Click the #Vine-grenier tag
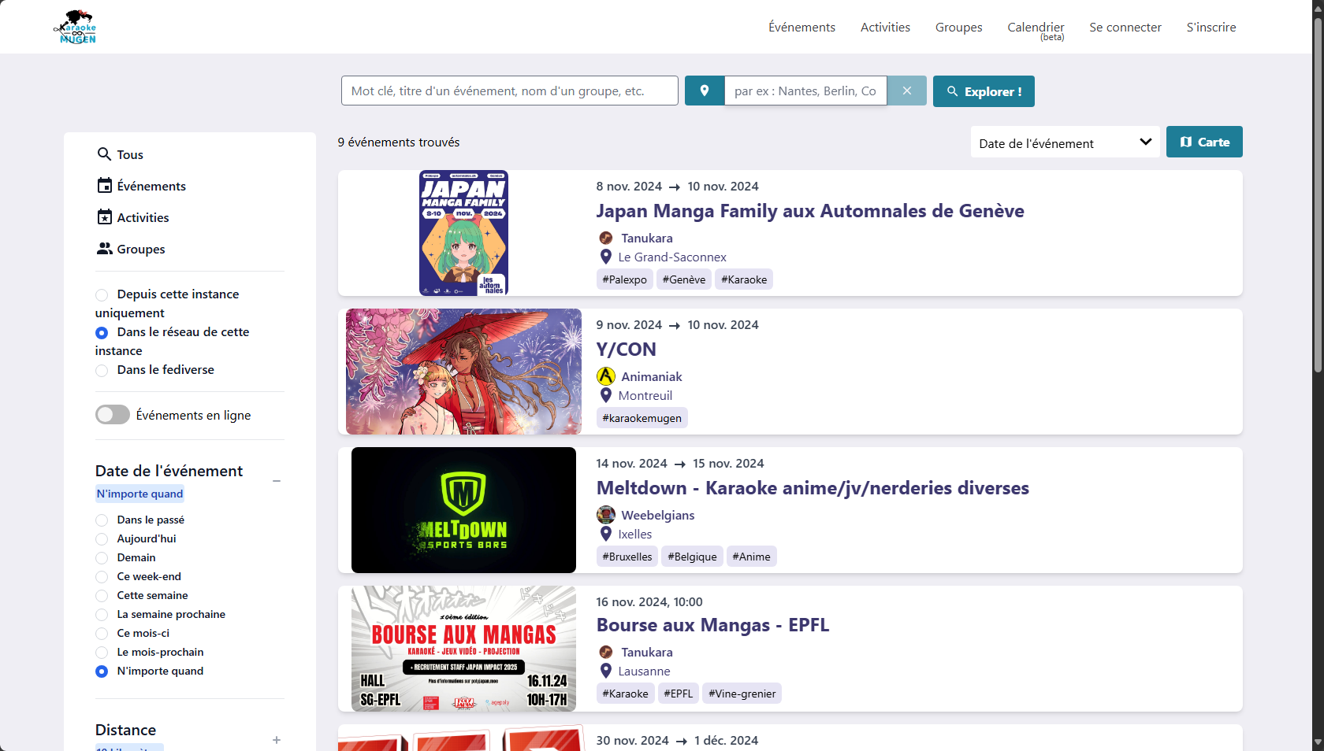Viewport: 1324px width, 751px height. tap(742, 694)
